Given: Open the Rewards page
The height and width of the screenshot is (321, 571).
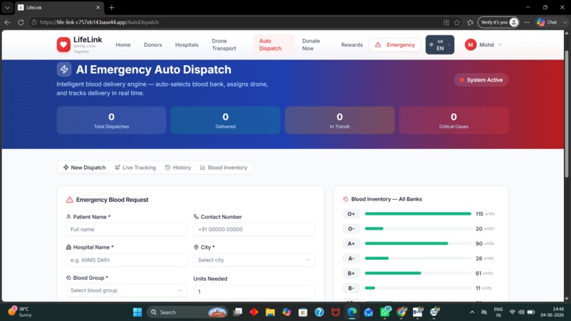Looking at the screenshot, I should coord(352,45).
